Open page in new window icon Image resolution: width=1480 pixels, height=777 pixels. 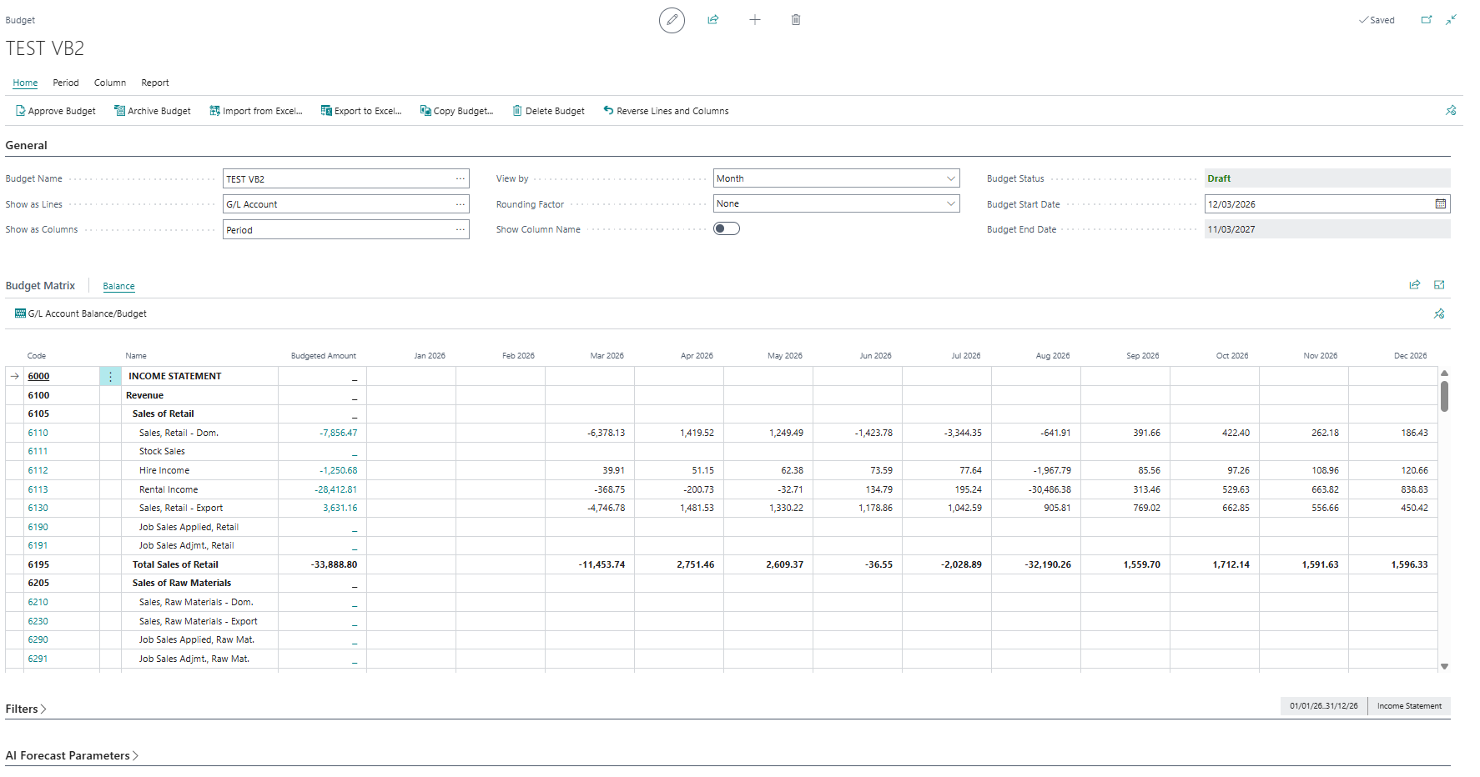pos(1427,20)
